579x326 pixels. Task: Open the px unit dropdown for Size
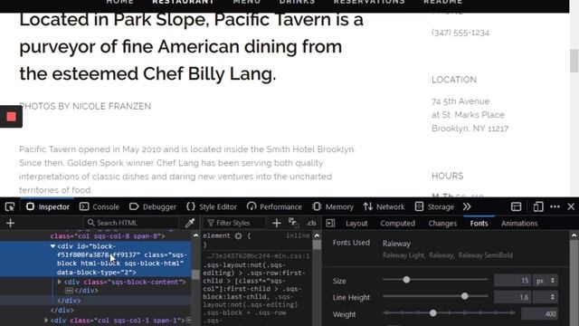pos(545,281)
